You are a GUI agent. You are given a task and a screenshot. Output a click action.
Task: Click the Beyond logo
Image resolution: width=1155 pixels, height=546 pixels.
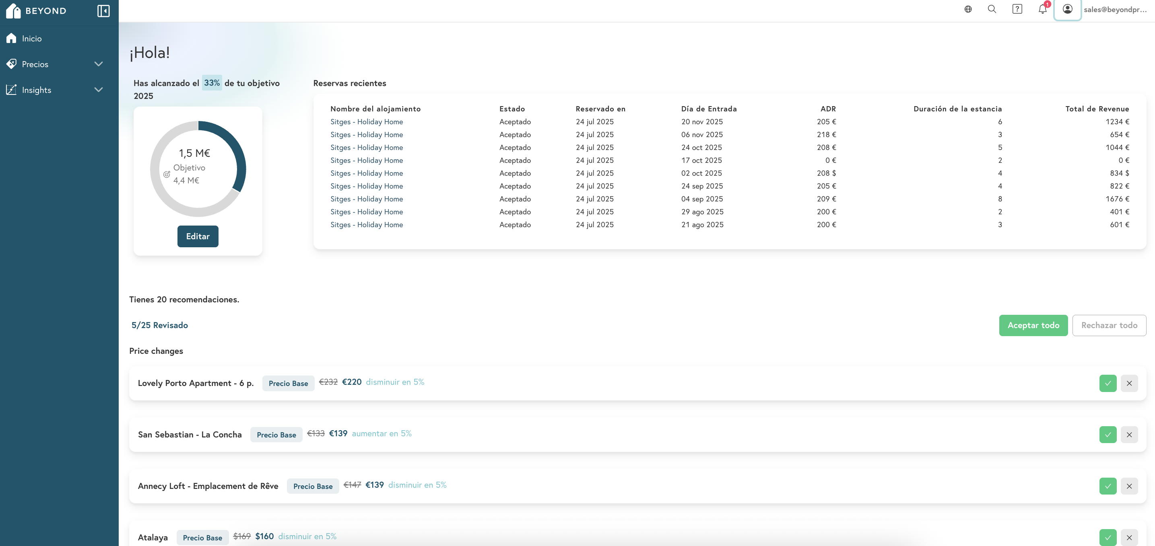coord(36,11)
